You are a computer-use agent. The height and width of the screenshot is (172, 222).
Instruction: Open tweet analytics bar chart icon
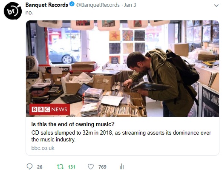121,166
